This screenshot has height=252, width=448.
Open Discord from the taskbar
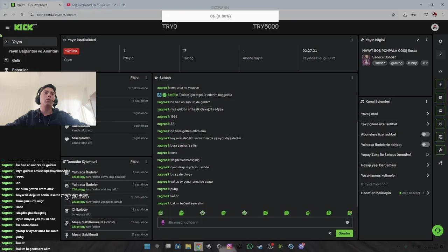pos(301,246)
